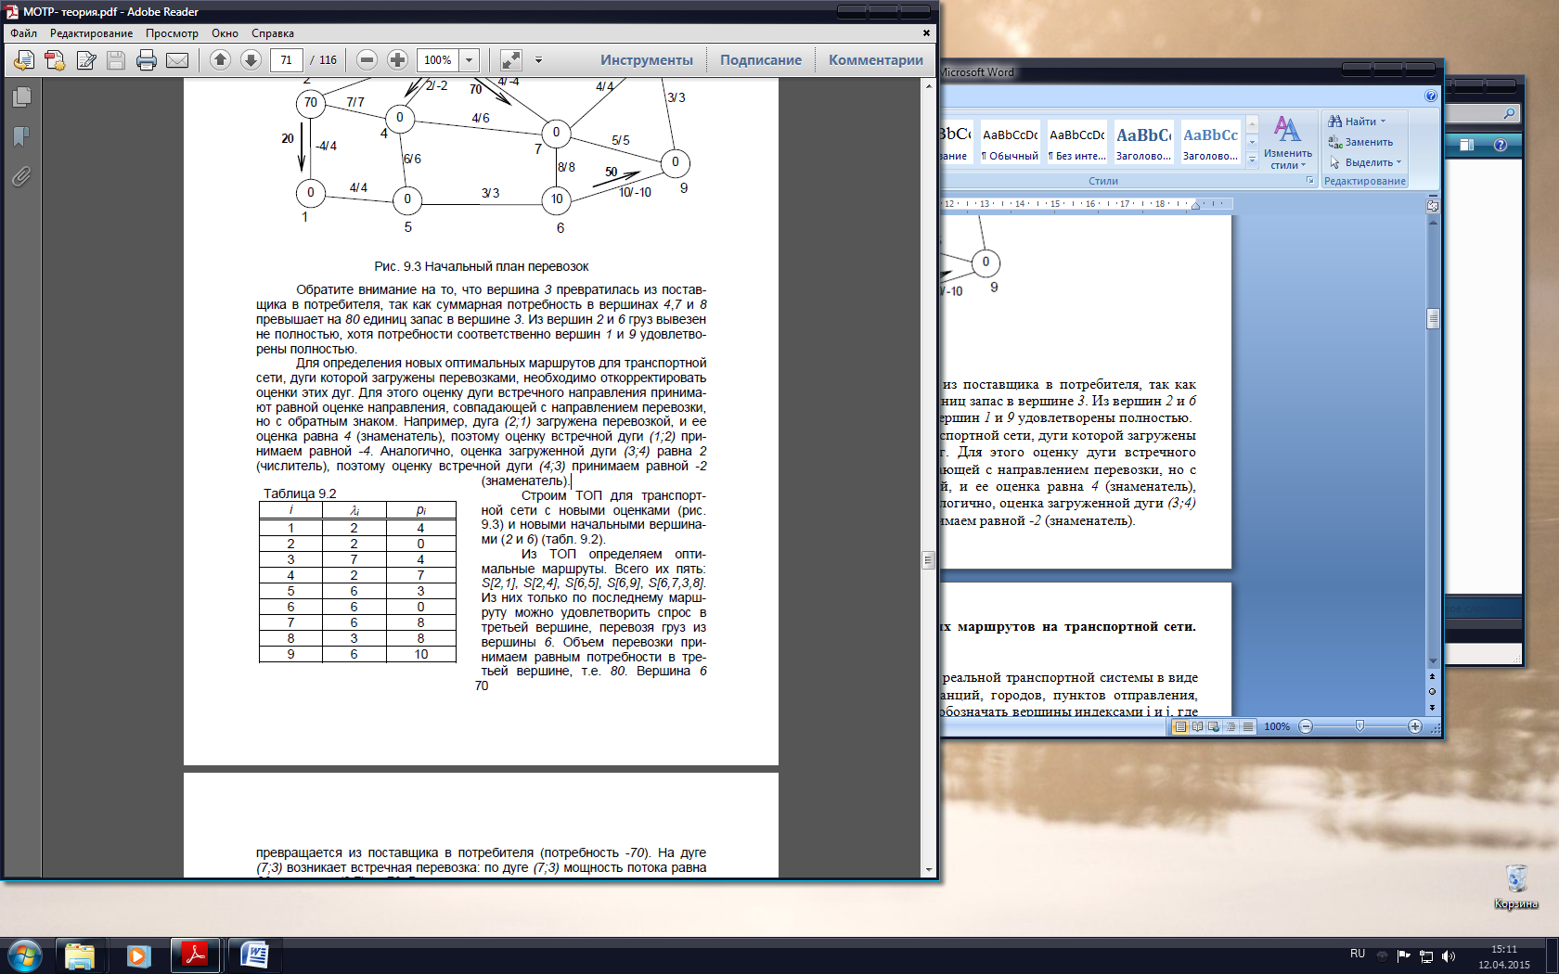Click the zoom in plus in Word status bar
This screenshot has width=1559, height=974.
coord(1414,726)
